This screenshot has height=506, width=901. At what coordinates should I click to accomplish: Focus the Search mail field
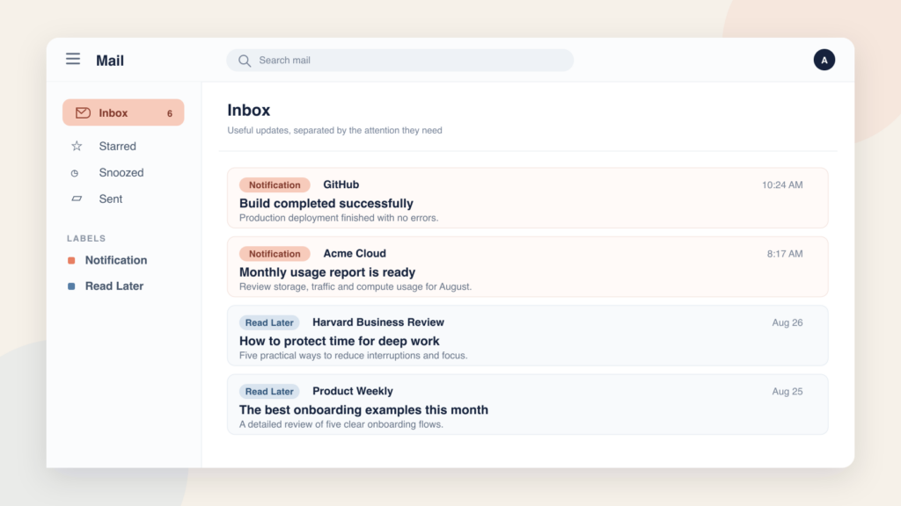(400, 61)
